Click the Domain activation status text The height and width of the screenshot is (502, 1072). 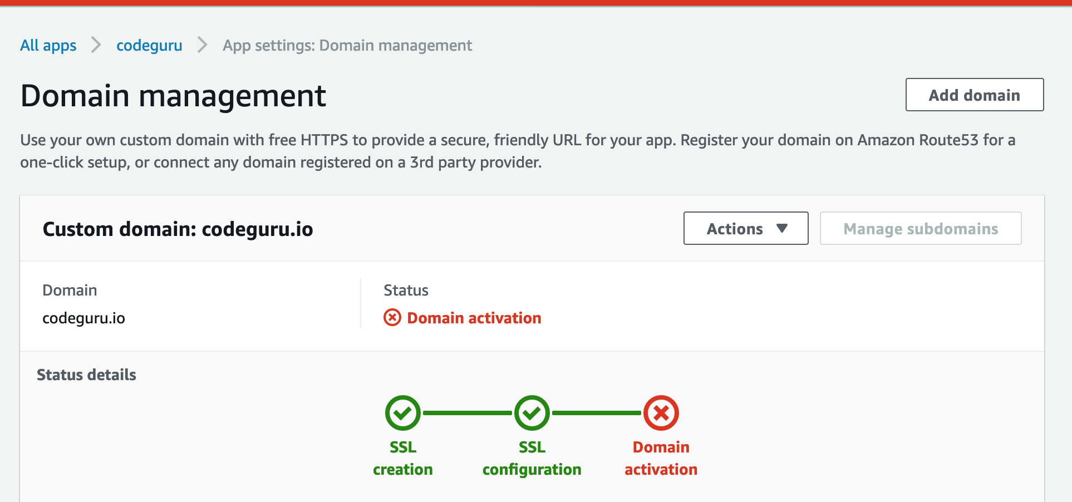pyautogui.click(x=474, y=317)
